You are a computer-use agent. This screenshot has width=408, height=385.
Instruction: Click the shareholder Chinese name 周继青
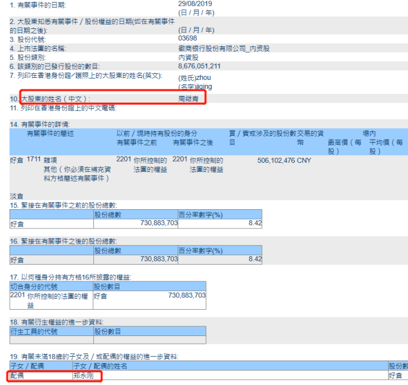pos(188,99)
